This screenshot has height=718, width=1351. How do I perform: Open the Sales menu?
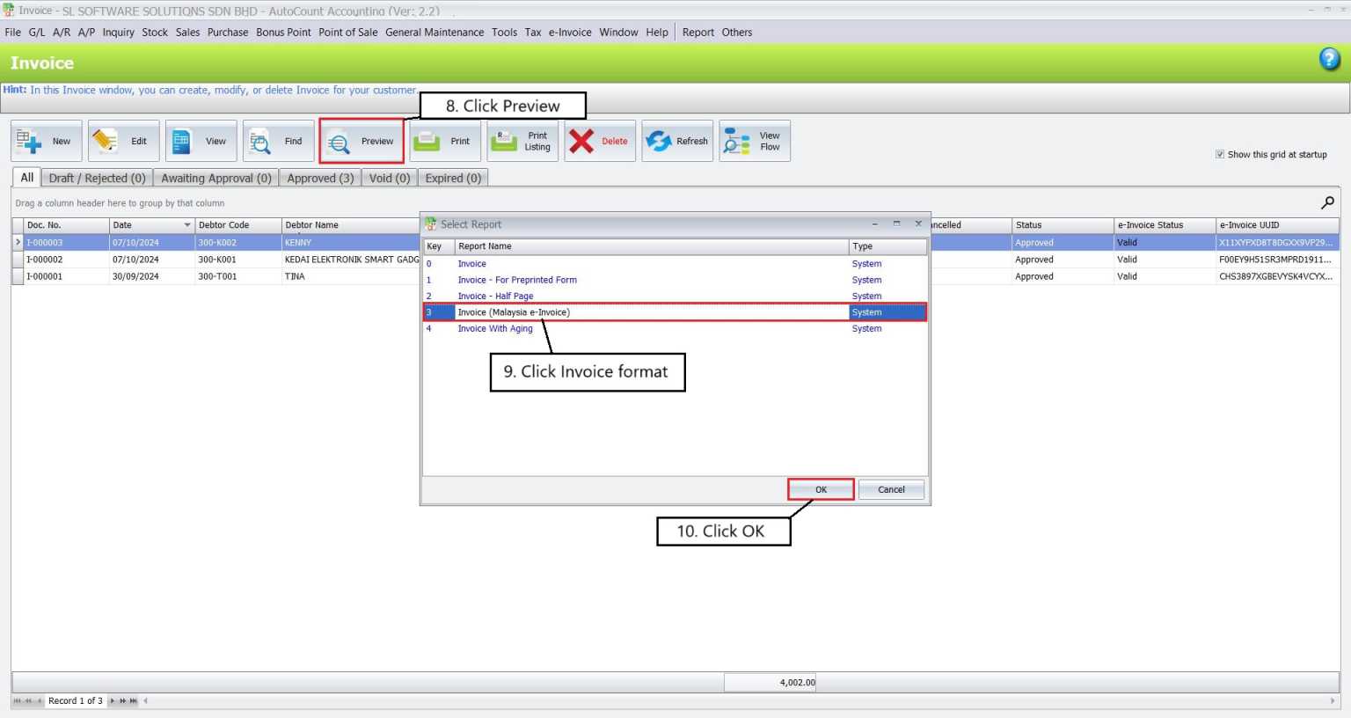click(x=187, y=33)
